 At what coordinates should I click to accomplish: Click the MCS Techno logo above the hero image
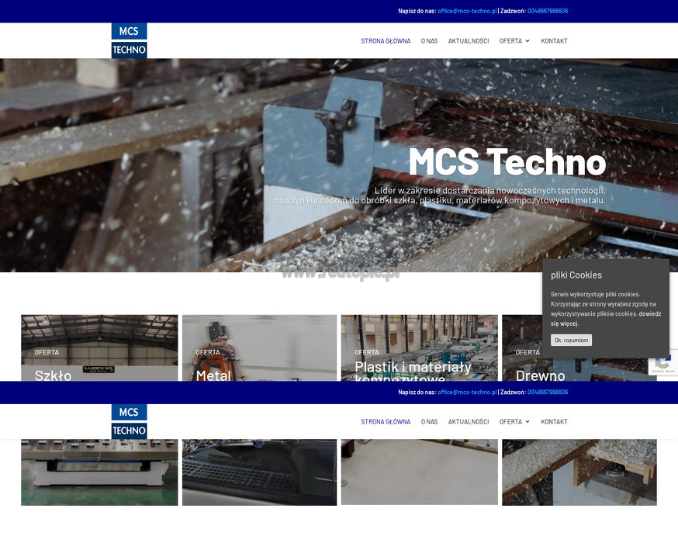coord(129,40)
